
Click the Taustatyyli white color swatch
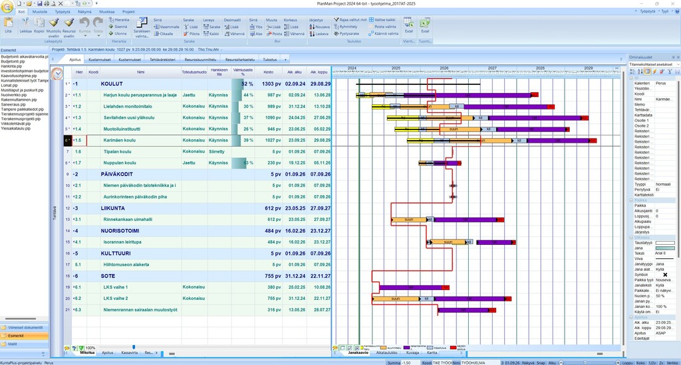[x=664, y=242]
